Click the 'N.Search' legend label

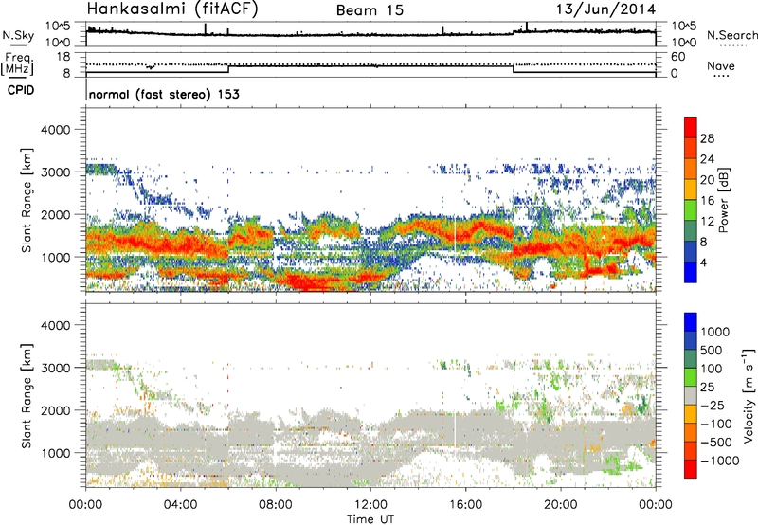(731, 35)
